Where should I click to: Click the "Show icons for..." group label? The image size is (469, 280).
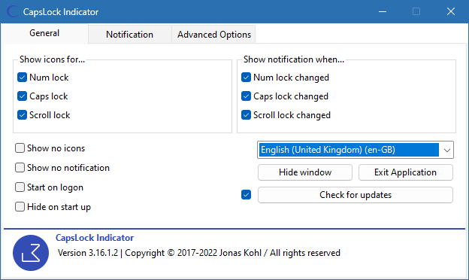(52, 59)
